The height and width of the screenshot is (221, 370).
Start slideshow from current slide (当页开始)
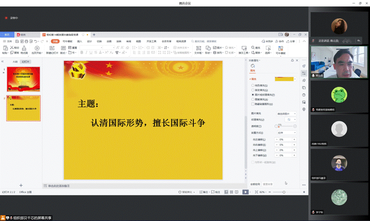pos(37,48)
